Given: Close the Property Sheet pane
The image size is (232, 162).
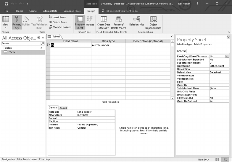Looking at the screenshot, I should click(x=228, y=37).
